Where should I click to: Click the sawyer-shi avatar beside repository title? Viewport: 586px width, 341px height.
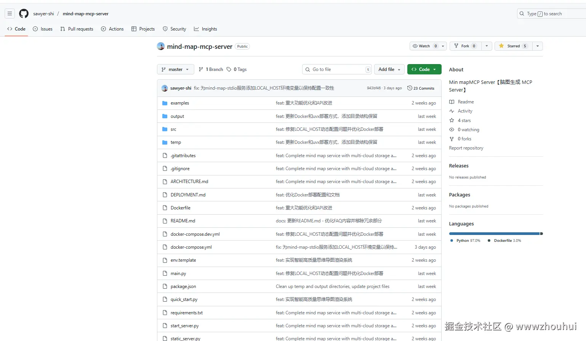[161, 46]
